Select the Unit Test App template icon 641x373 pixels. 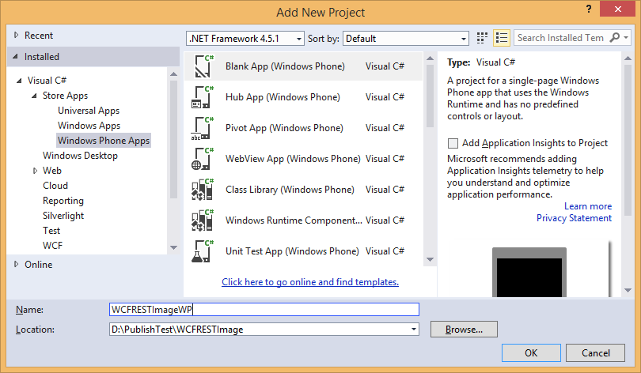(203, 251)
